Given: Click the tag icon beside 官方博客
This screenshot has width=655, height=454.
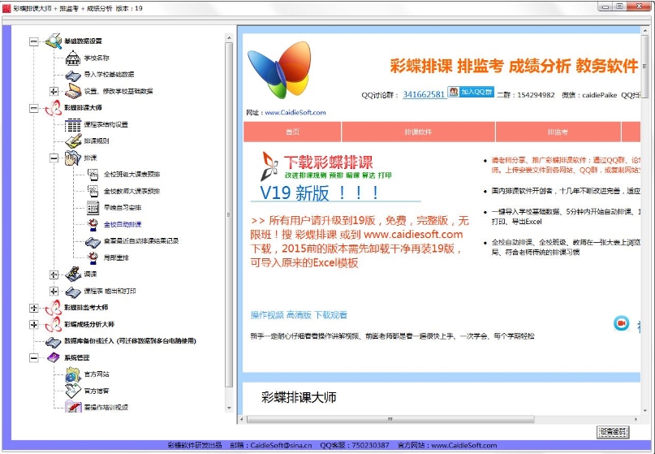Looking at the screenshot, I should point(73,391).
